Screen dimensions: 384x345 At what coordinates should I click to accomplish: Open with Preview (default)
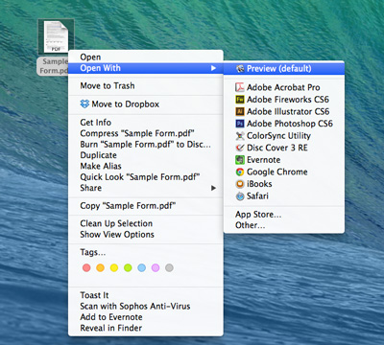click(x=284, y=69)
